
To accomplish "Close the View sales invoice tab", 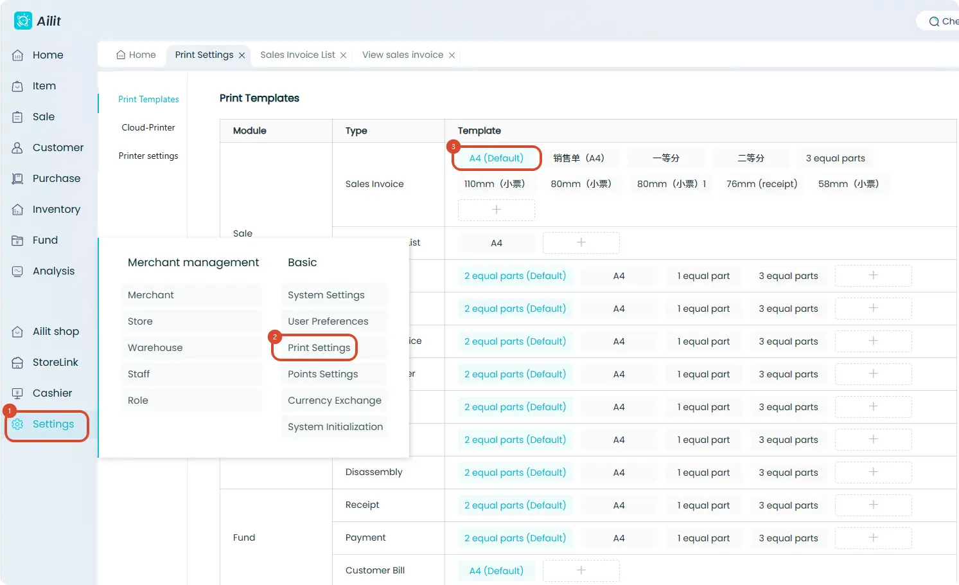I will click(452, 55).
